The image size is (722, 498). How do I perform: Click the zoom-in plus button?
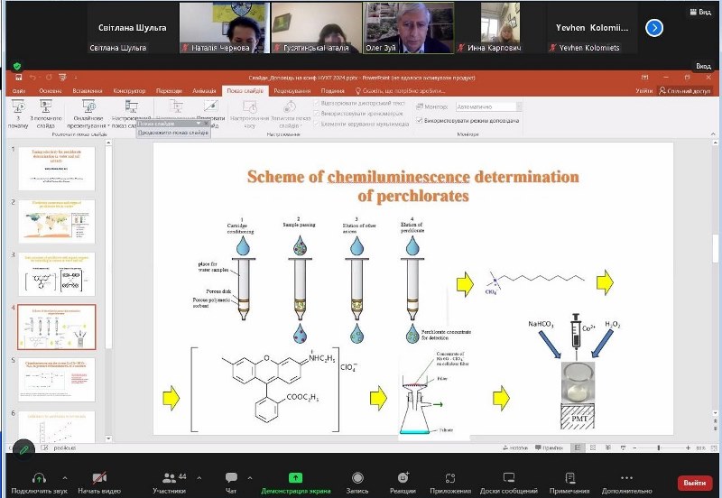click(688, 447)
